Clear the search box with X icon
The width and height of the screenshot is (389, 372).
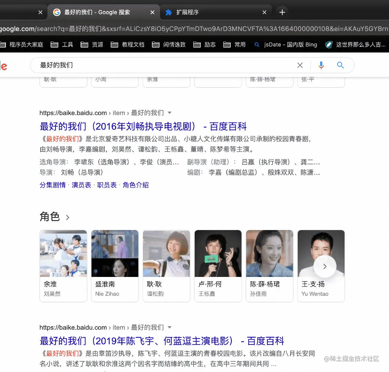point(300,65)
